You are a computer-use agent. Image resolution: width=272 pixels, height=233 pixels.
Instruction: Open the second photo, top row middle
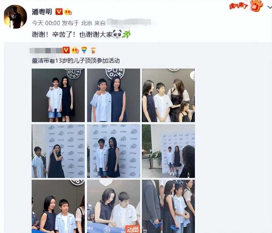click(114, 95)
